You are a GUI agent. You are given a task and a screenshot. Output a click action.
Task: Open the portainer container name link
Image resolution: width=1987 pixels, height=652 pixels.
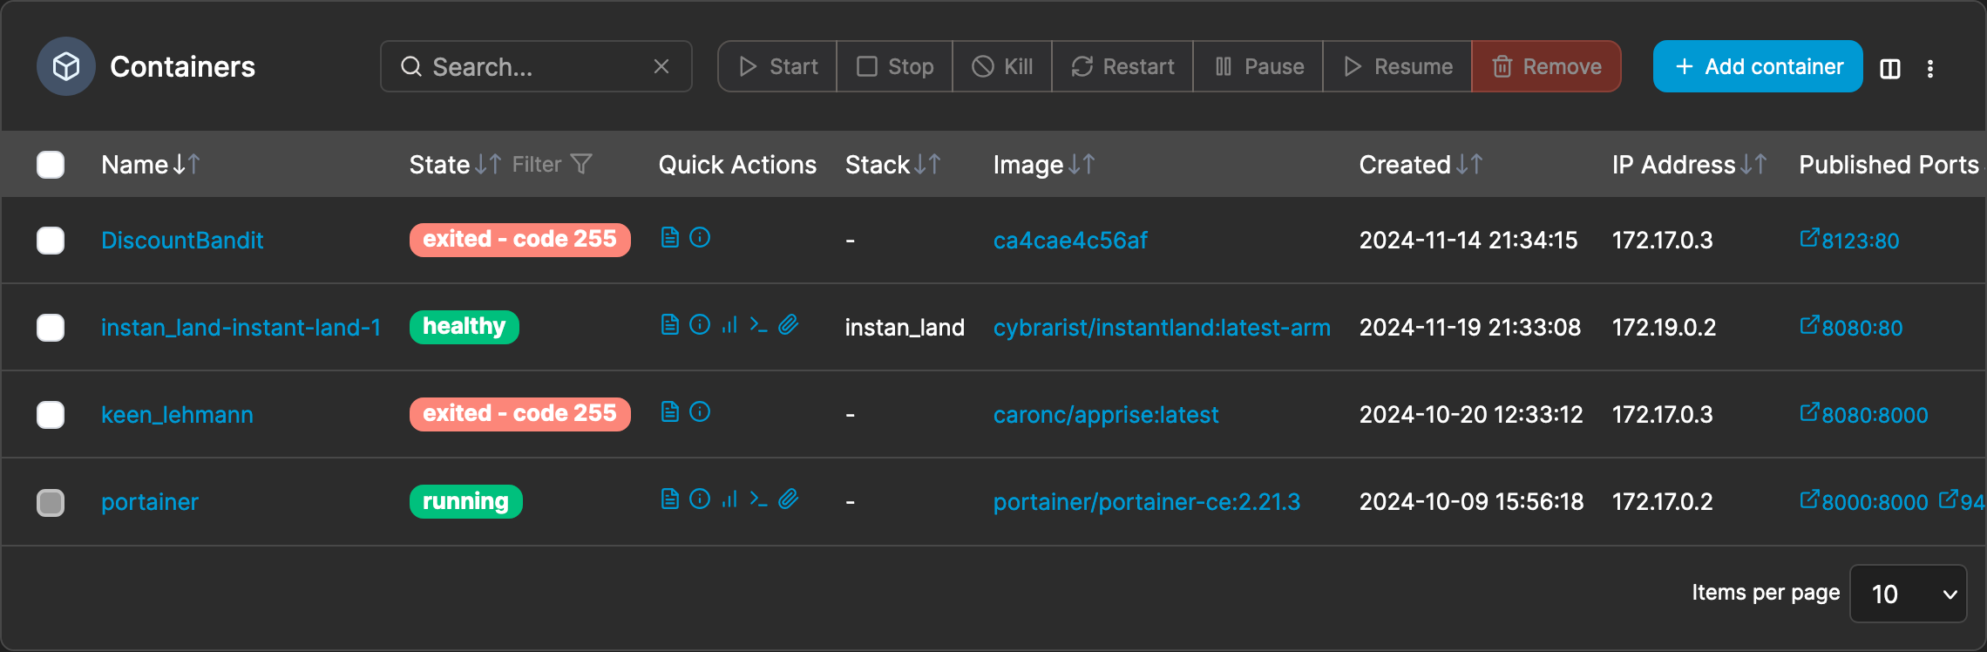(x=150, y=502)
